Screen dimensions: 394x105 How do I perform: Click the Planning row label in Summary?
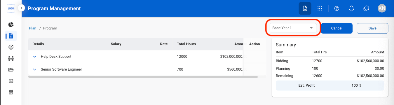click(283, 68)
